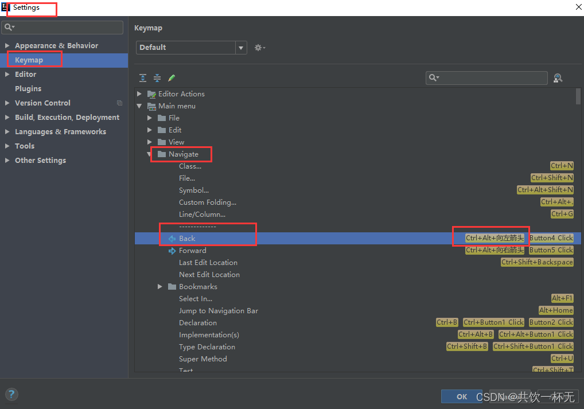Select the Implementation(s) action row

[357, 335]
